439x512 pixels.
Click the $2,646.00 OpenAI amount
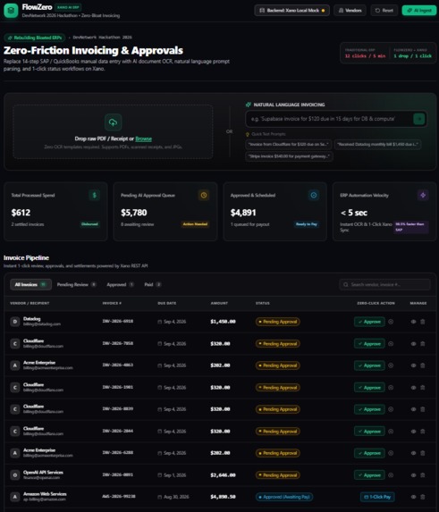pyautogui.click(x=223, y=475)
